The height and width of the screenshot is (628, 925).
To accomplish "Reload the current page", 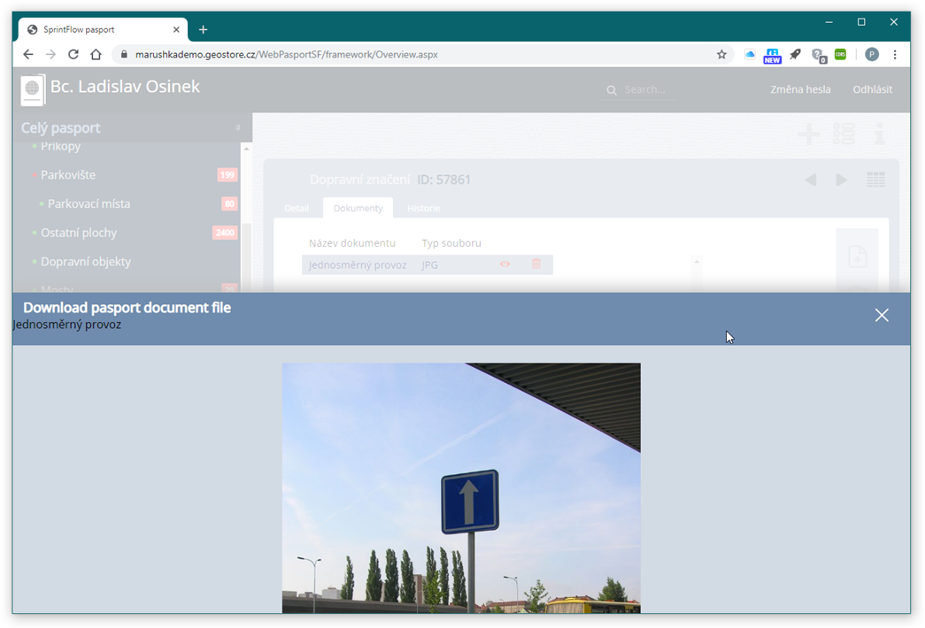I will (73, 54).
